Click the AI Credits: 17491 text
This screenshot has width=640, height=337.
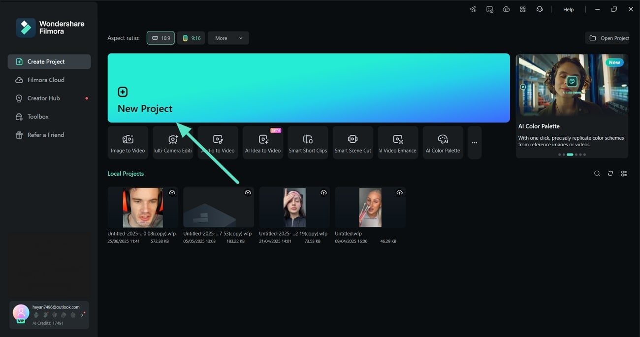[48, 323]
